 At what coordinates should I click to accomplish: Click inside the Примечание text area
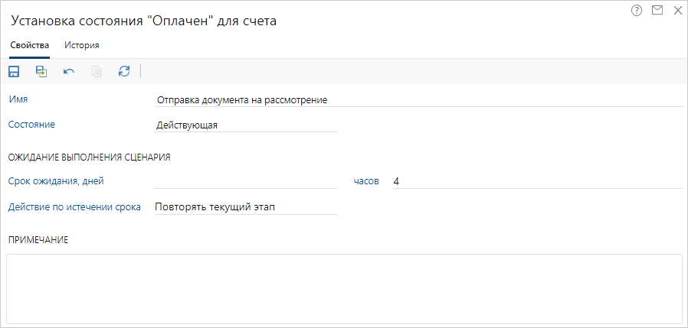(344, 288)
